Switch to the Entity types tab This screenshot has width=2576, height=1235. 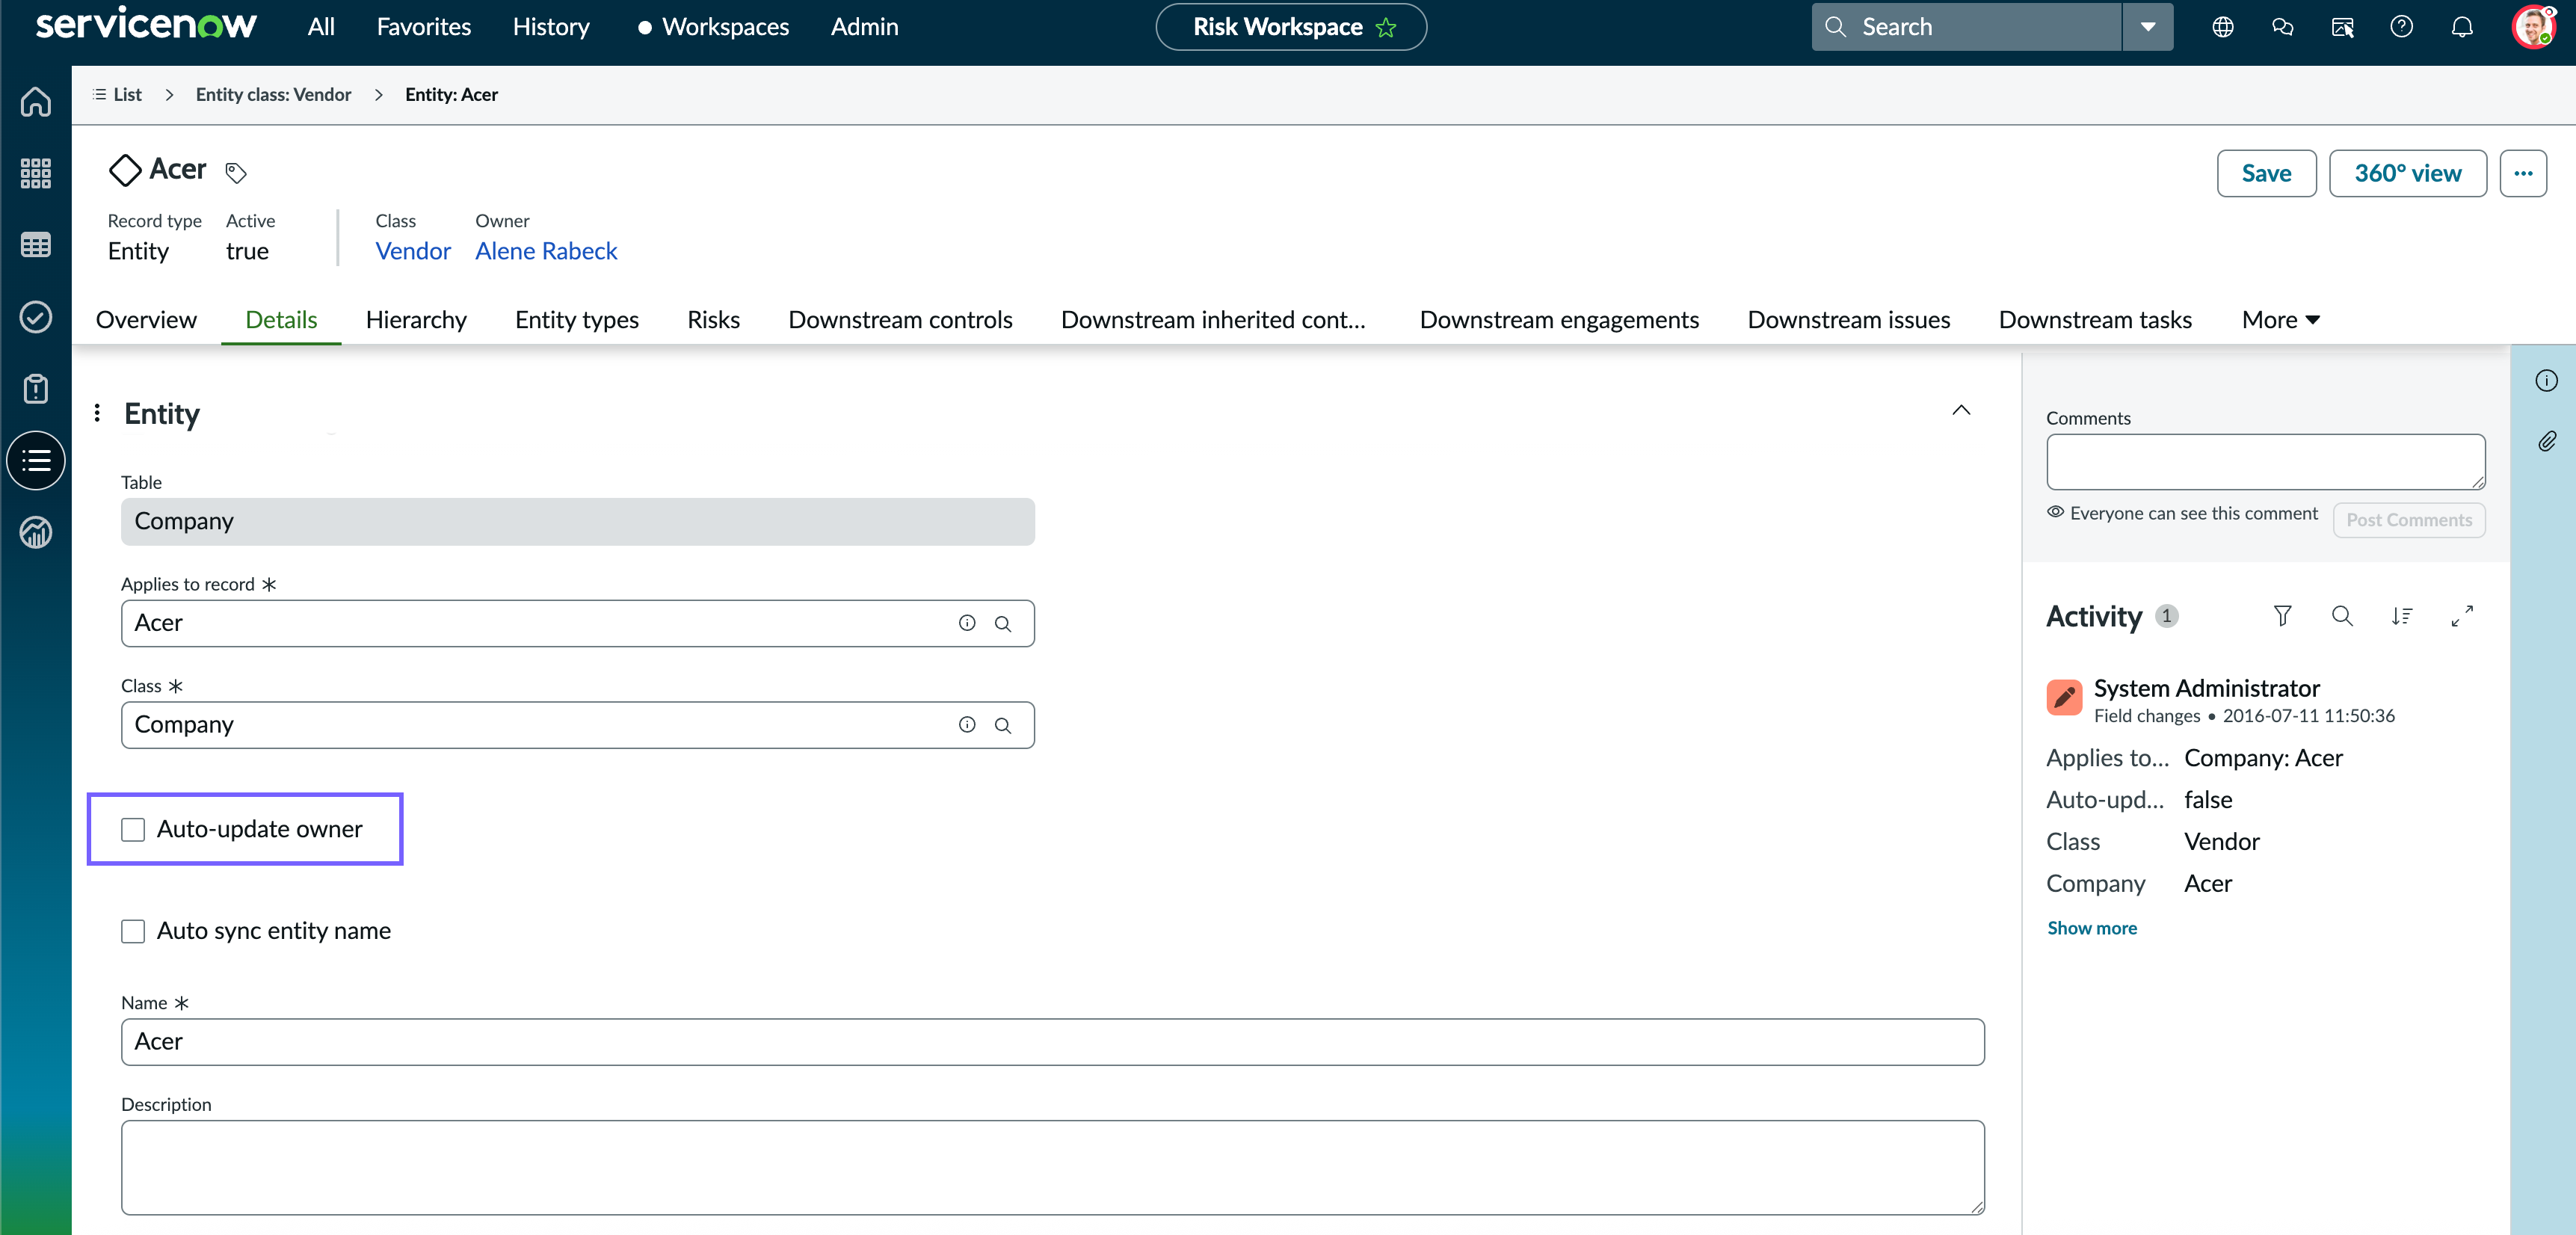click(x=577, y=320)
